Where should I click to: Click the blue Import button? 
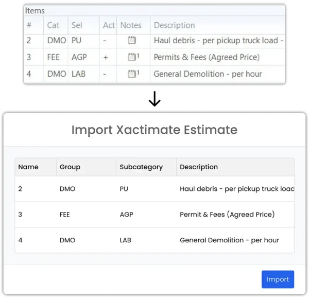(x=278, y=279)
